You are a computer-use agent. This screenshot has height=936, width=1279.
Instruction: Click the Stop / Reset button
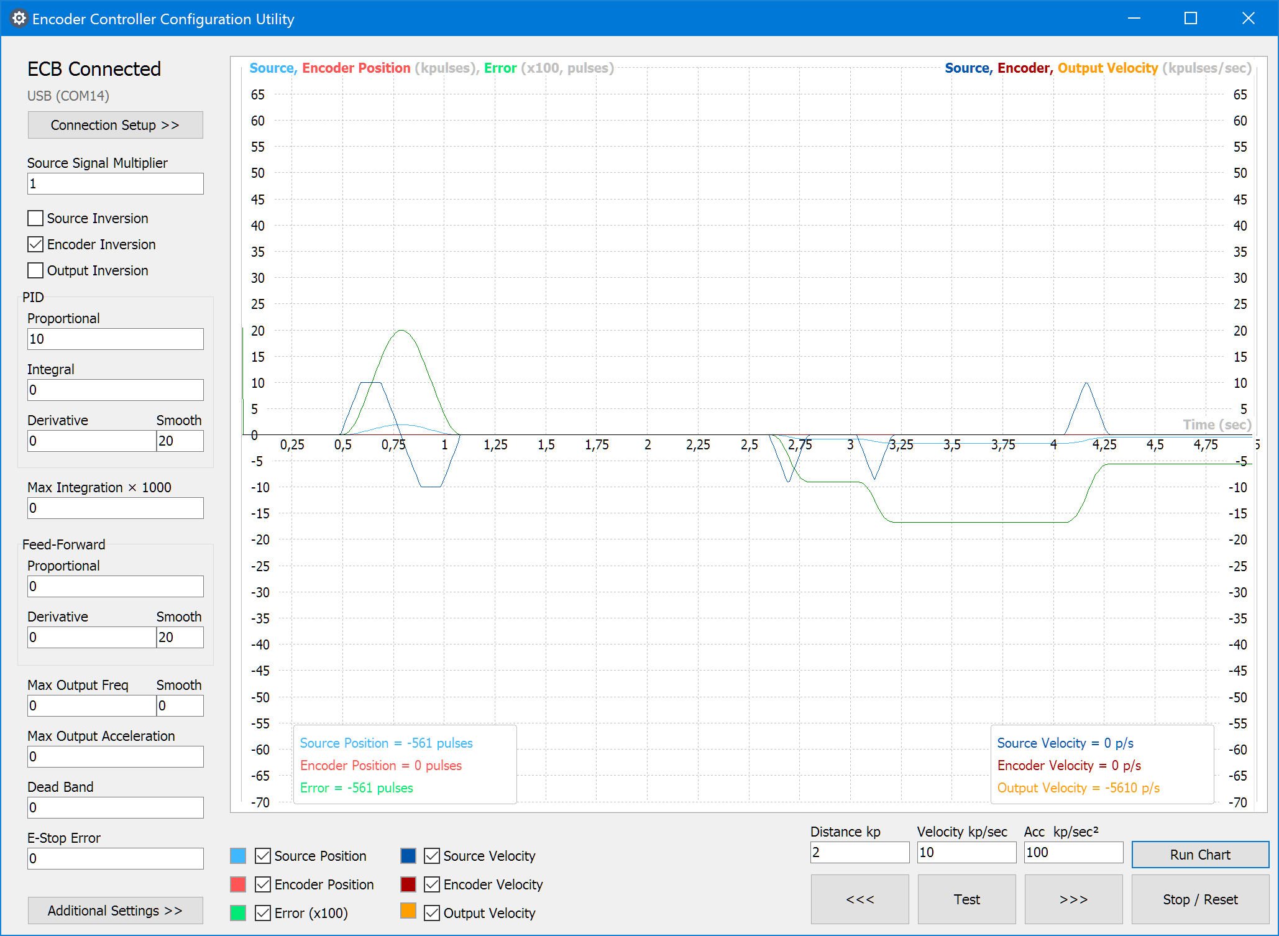(x=1199, y=899)
